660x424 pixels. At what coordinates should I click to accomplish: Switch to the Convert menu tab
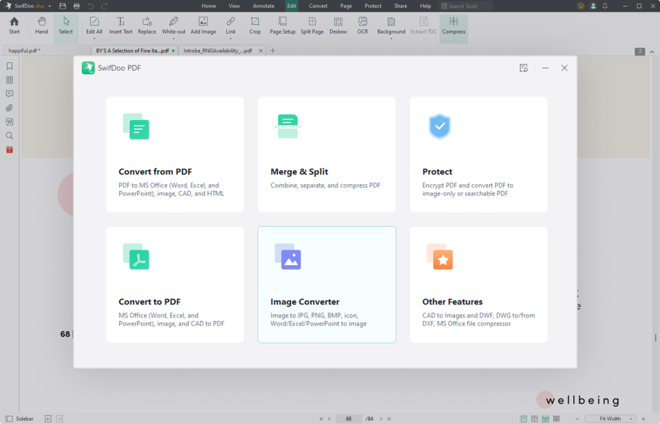click(x=318, y=6)
